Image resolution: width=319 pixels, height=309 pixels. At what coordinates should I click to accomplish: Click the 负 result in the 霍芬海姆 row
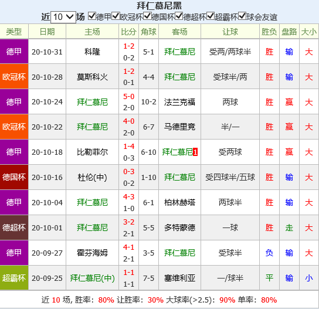click(269, 253)
